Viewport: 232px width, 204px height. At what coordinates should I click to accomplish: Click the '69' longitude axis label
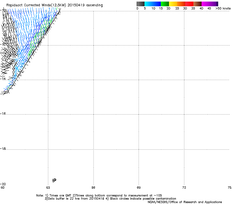(x=139, y=188)
